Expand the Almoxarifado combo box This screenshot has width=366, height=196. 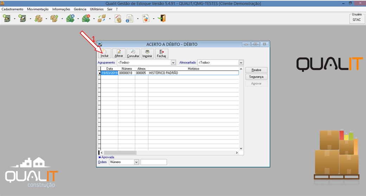point(241,63)
